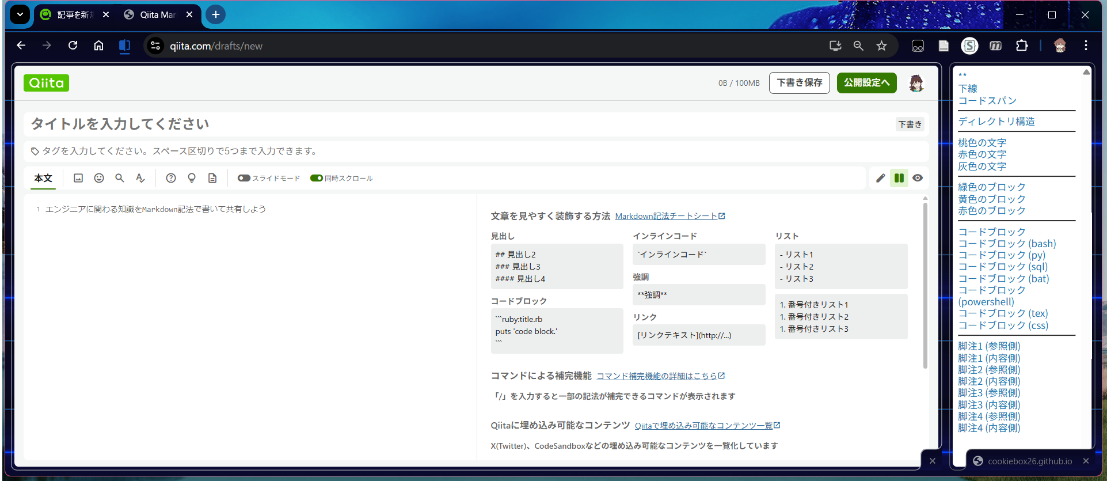The height and width of the screenshot is (481, 1107).
Task: Open a new browser tab
Action: coord(216,14)
